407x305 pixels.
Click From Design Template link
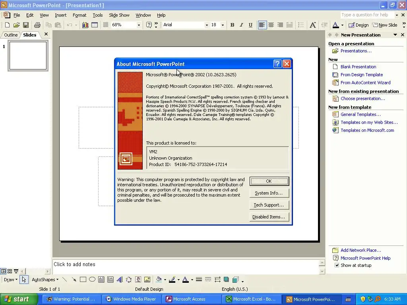coord(362,75)
